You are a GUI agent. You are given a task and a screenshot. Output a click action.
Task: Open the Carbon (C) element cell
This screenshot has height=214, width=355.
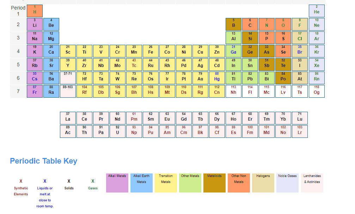[250, 24]
